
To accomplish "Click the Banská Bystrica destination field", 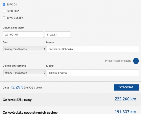I will [x=93, y=73].
